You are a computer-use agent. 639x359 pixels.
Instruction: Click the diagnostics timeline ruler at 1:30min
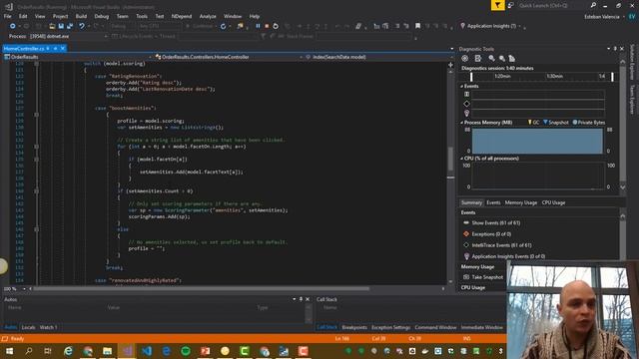554,76
